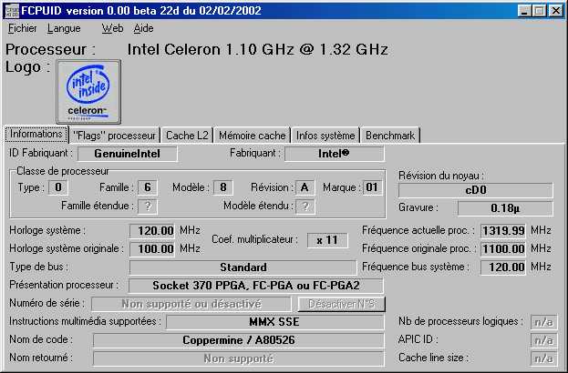Click the Fréquence actuelle proc. 1319.99 field
Screen dimensions: 568x373
pyautogui.click(x=503, y=230)
